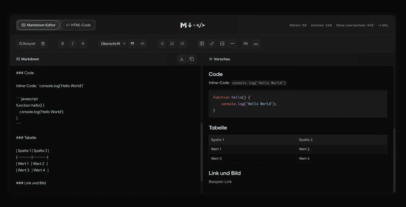
Task: Click the 'Wert 2' cell in preview
Action: pos(342,149)
